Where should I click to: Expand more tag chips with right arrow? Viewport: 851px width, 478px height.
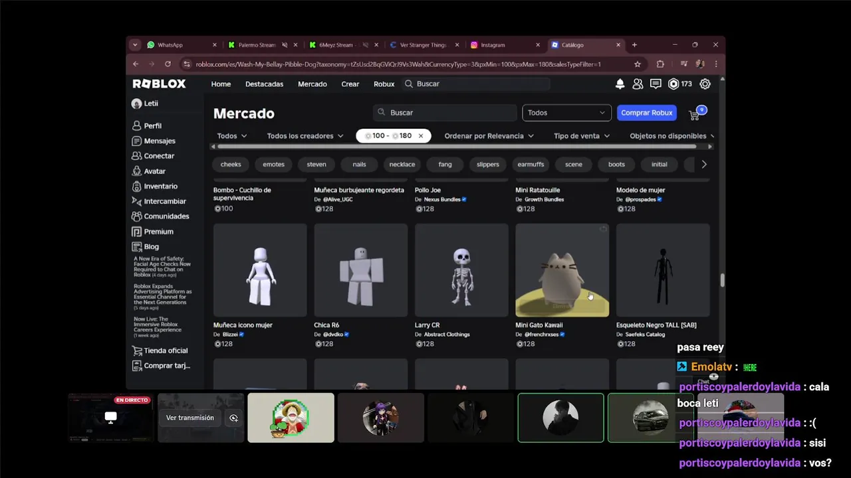(703, 164)
